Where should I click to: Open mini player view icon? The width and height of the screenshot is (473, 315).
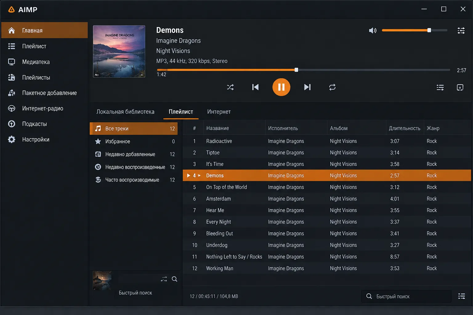tap(460, 88)
